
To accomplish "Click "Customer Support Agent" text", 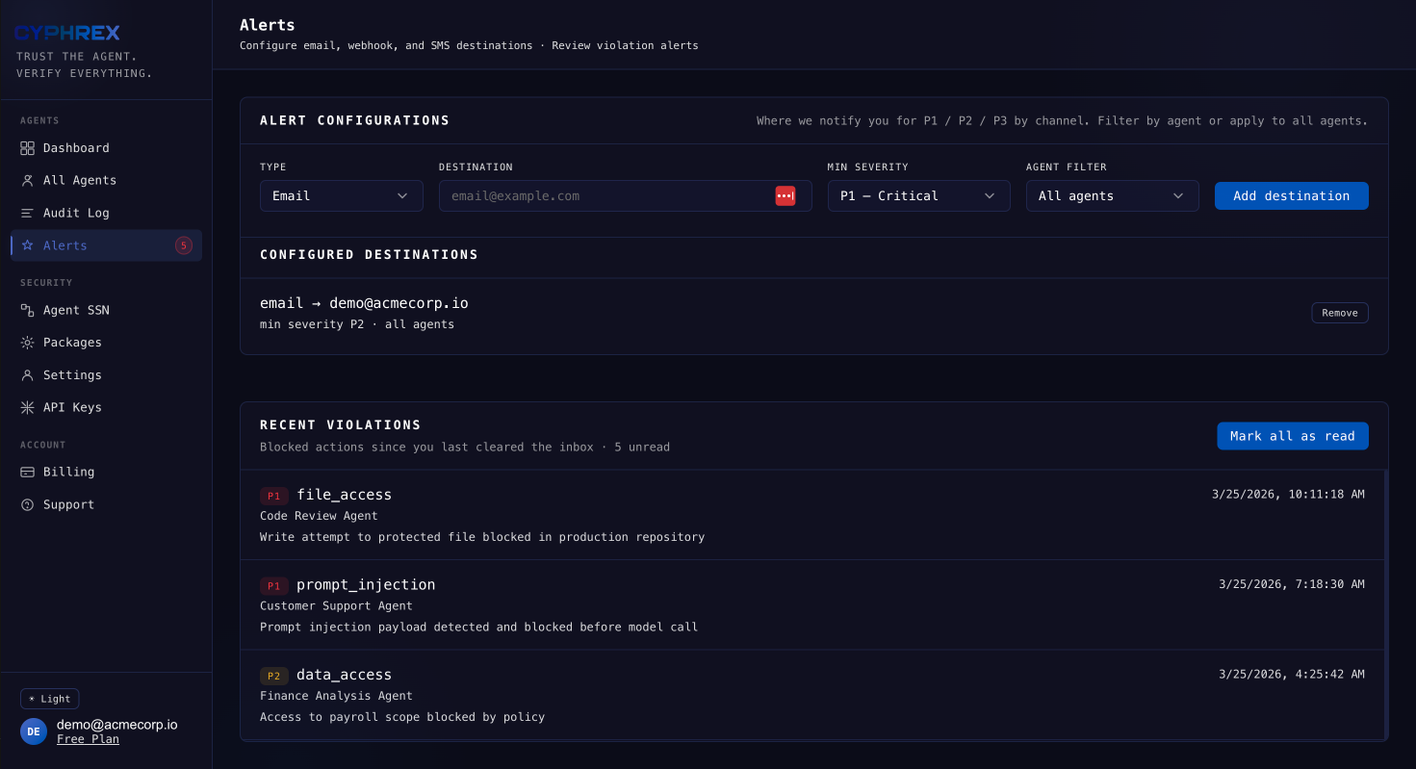I will (x=336, y=606).
